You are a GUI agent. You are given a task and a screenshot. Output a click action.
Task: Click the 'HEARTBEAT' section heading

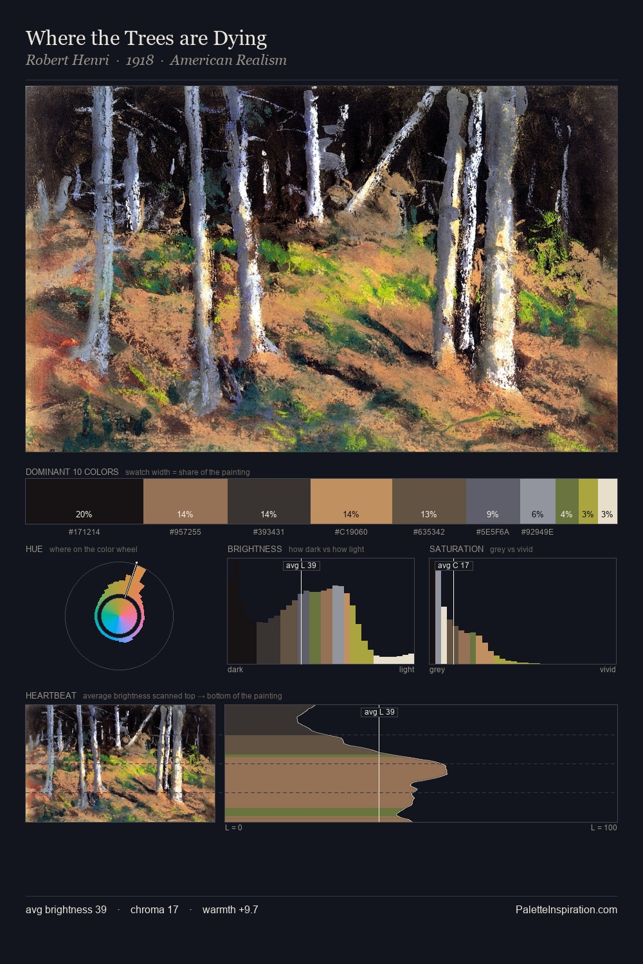coord(51,695)
